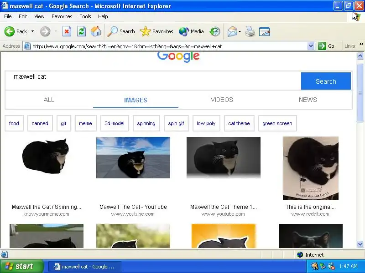
Task: Open the Maxwell the Cat Theme thumbnail
Action: [x=224, y=157]
